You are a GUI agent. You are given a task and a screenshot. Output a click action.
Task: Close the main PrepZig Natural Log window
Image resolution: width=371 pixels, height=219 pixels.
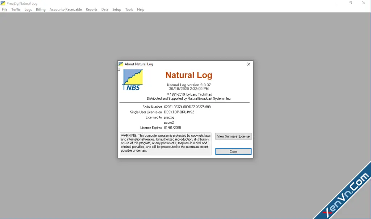coord(364,3)
